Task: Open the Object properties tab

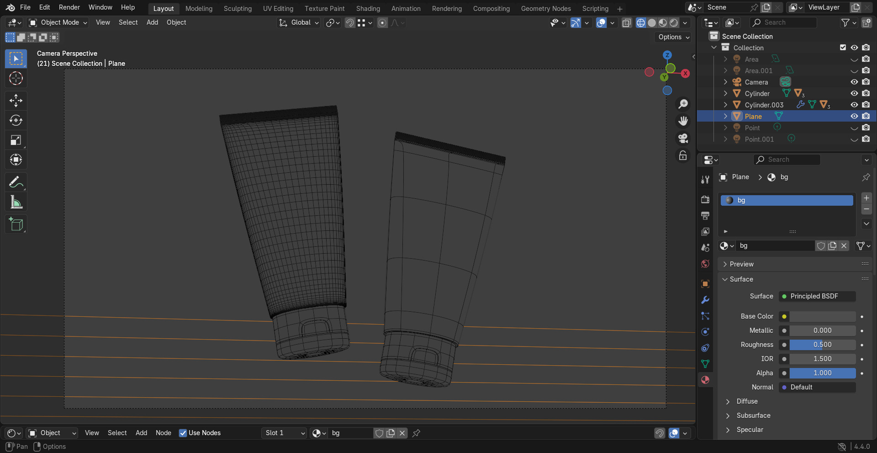Action: pos(705,284)
